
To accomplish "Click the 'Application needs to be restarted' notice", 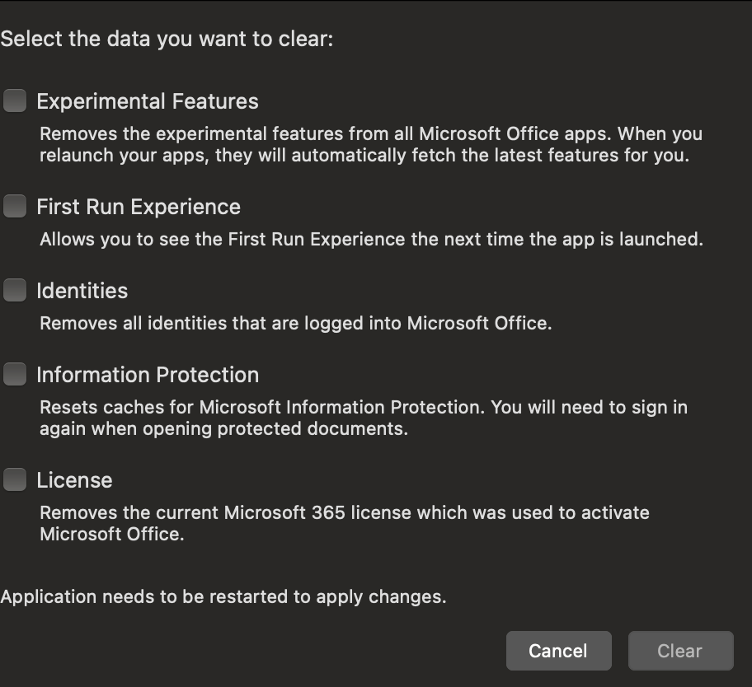I will (x=223, y=597).
